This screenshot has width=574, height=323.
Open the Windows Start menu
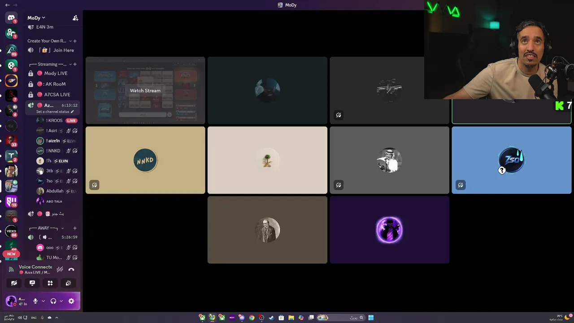[x=371, y=318]
